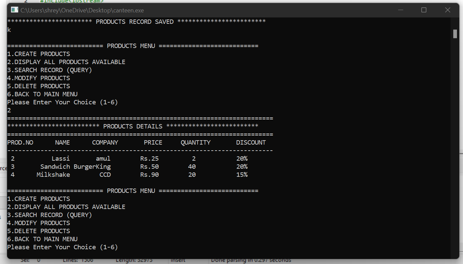Viewport: 463px width, 264px height.
Task: Click the 15% discount value
Action: coord(242,175)
